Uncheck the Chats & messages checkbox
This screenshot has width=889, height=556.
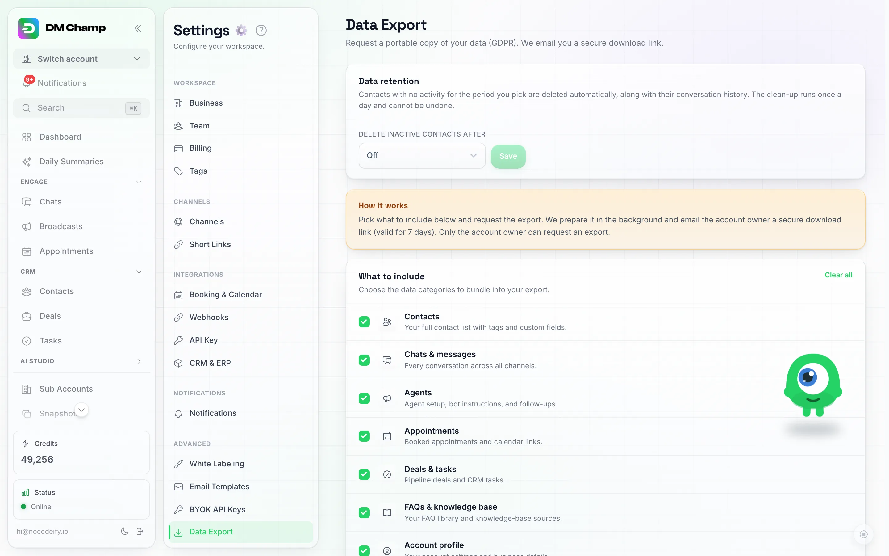tap(364, 360)
